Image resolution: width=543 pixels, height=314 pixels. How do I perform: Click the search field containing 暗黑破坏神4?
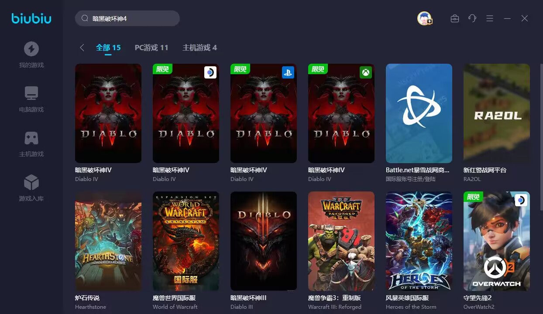tap(127, 18)
